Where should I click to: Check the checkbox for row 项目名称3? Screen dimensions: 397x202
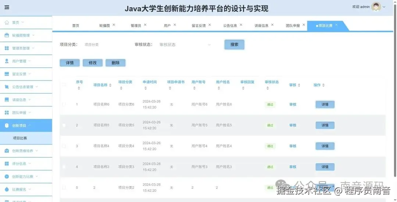(x=64, y=167)
